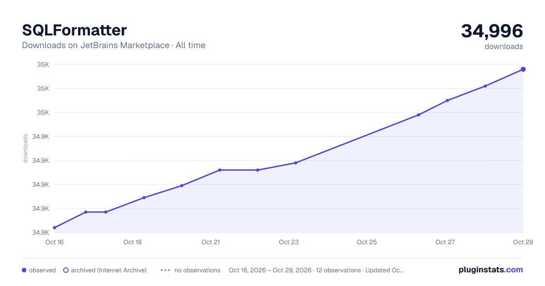
Task: Select the large final data point at Oct 29
Action: (523, 69)
